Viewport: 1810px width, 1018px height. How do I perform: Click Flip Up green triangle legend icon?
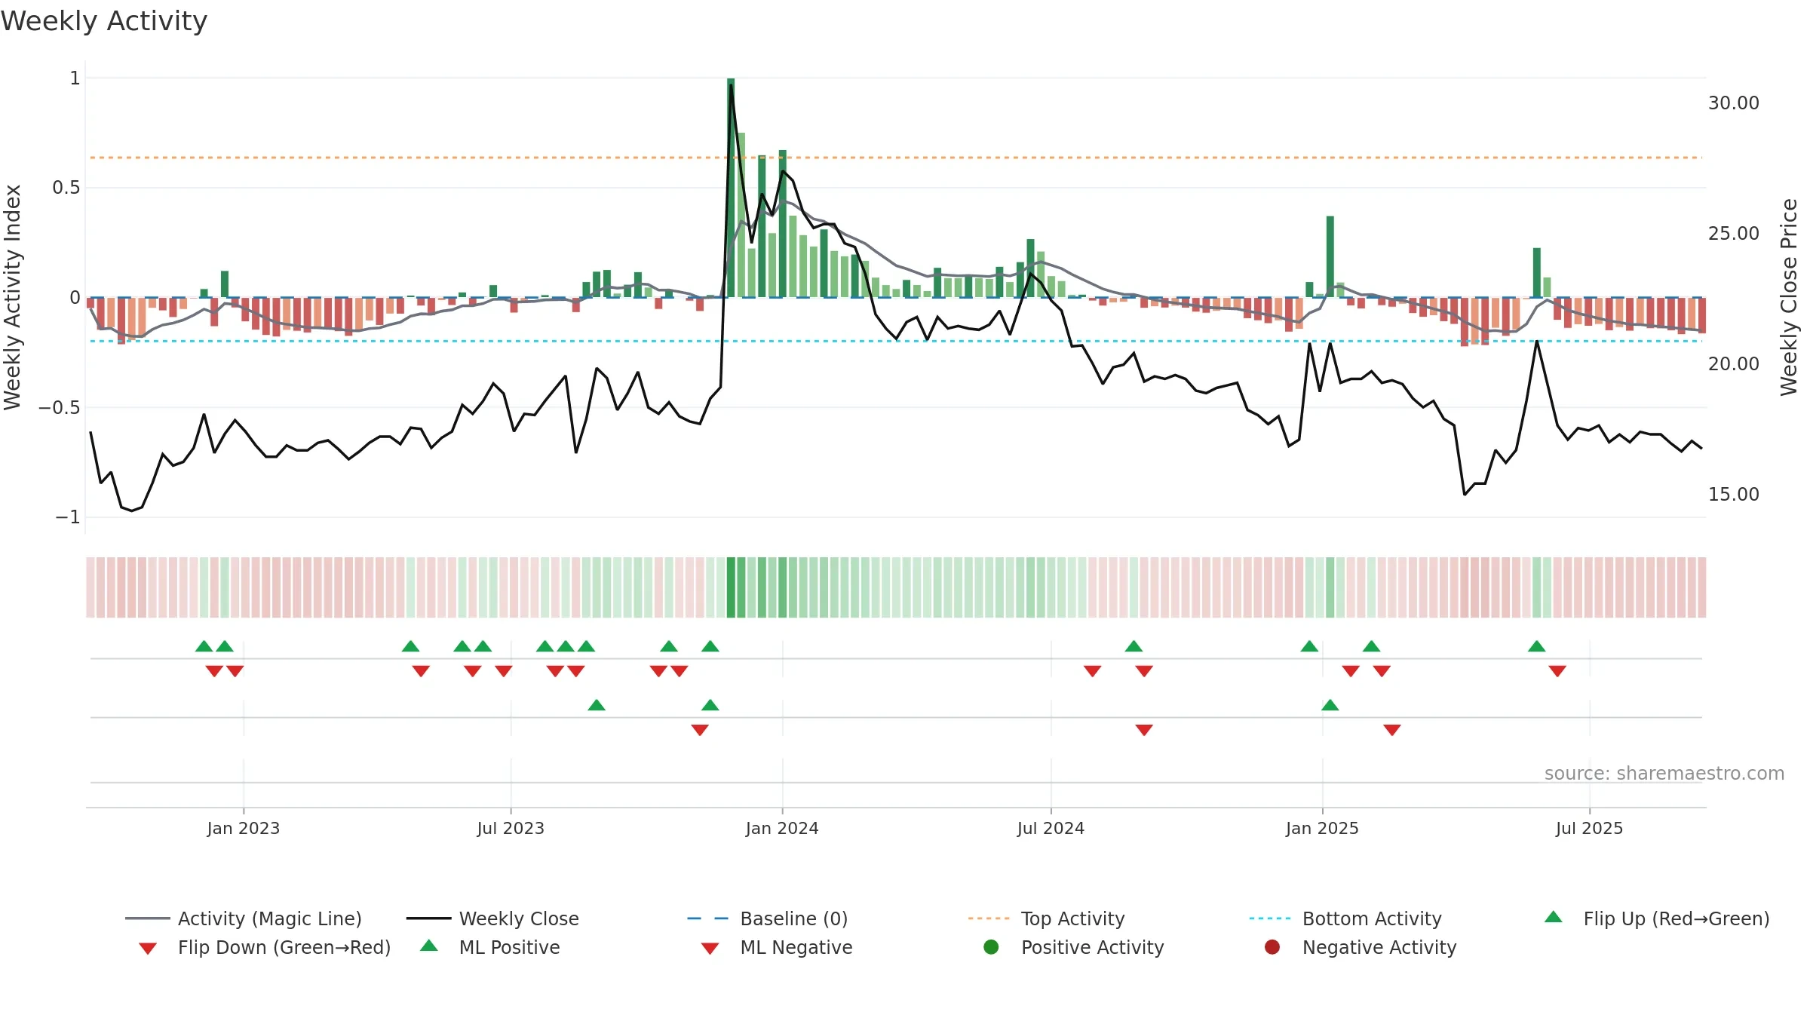[x=1554, y=917]
